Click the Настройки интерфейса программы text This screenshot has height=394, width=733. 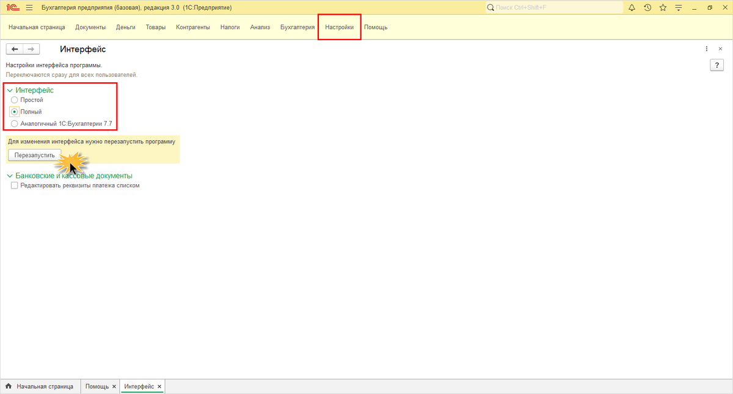54,65
